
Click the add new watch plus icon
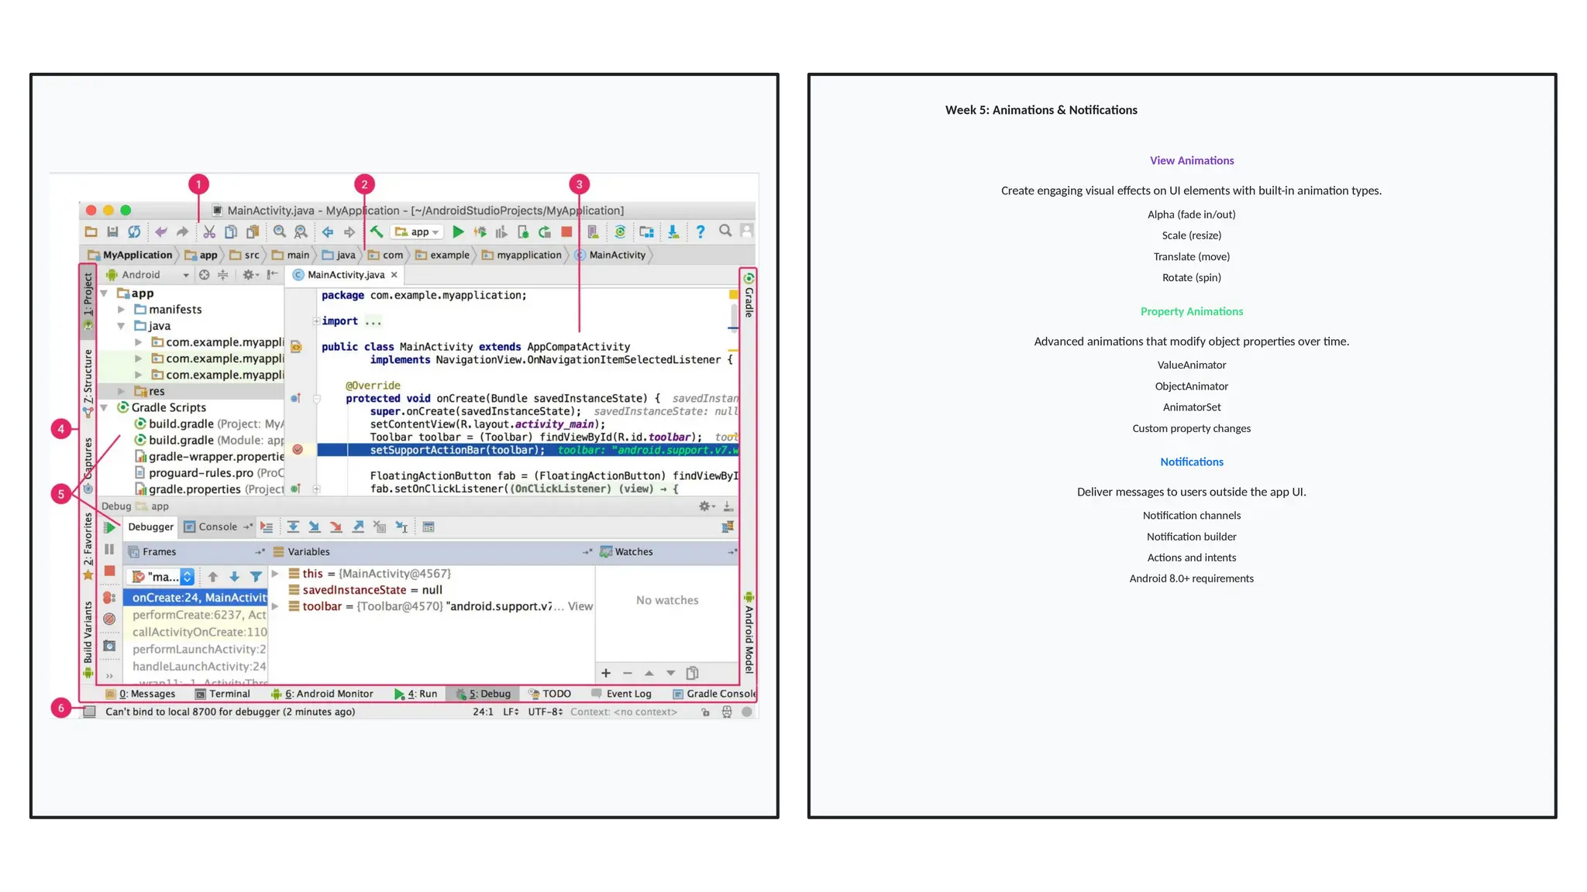606,673
